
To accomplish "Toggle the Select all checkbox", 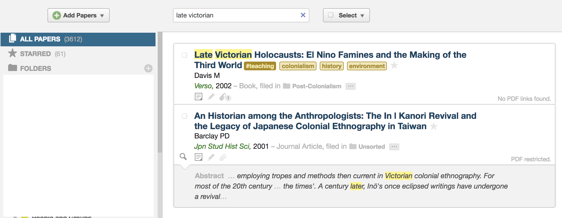I will (x=331, y=15).
